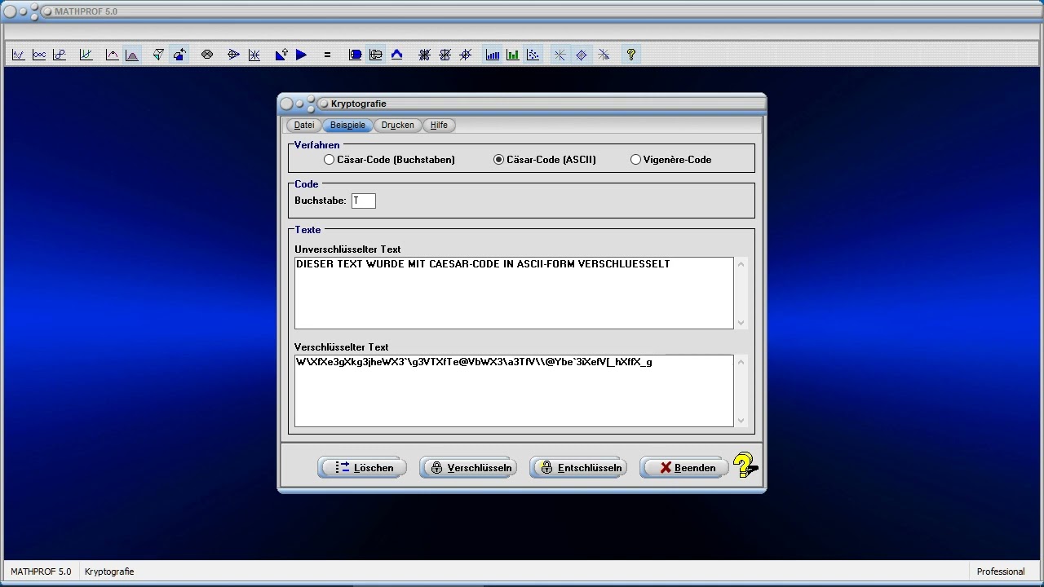Click the first function graph toolbar icon
1044x587 pixels.
[x=18, y=55]
